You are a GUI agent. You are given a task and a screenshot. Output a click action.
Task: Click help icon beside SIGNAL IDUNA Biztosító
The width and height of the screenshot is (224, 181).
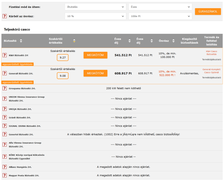click(x=4, y=126)
